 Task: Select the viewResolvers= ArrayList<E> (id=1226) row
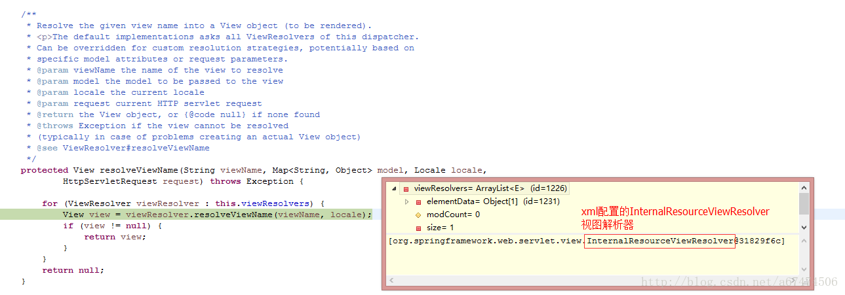point(485,188)
